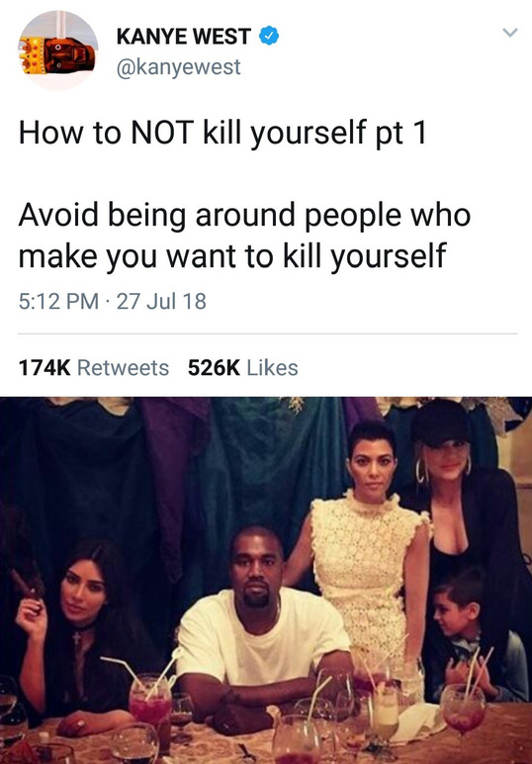Viewport: 532px width, 764px height.
Task: Open the attached group photo
Action: [266, 580]
